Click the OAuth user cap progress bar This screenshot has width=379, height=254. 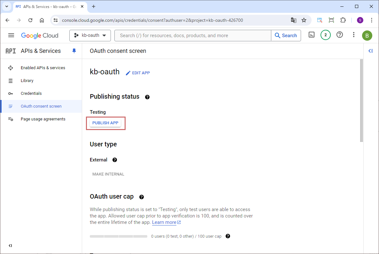pyautogui.click(x=118, y=236)
